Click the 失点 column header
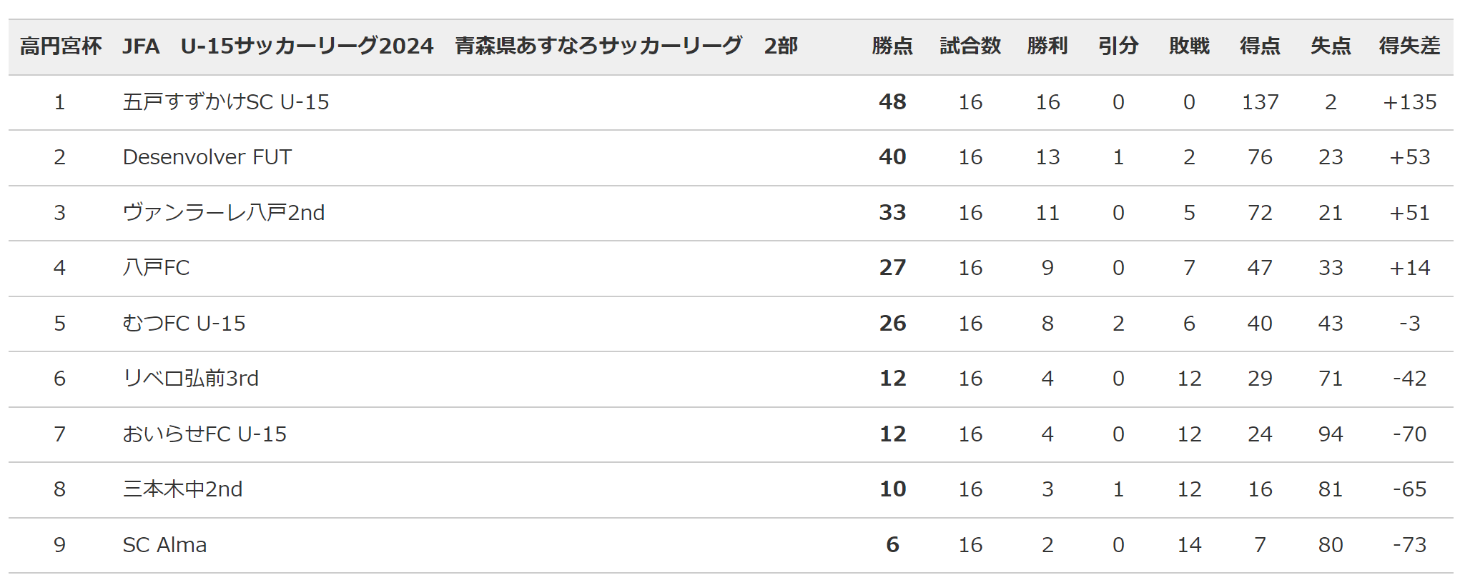1460x580 pixels. [x=1331, y=46]
